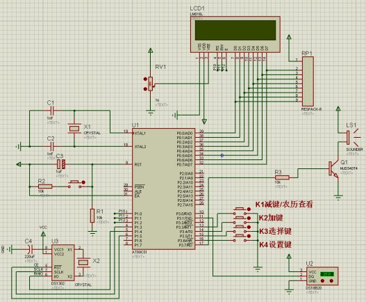Click the ground symbol below R1
366x302 pixels.
[x=92, y=233]
